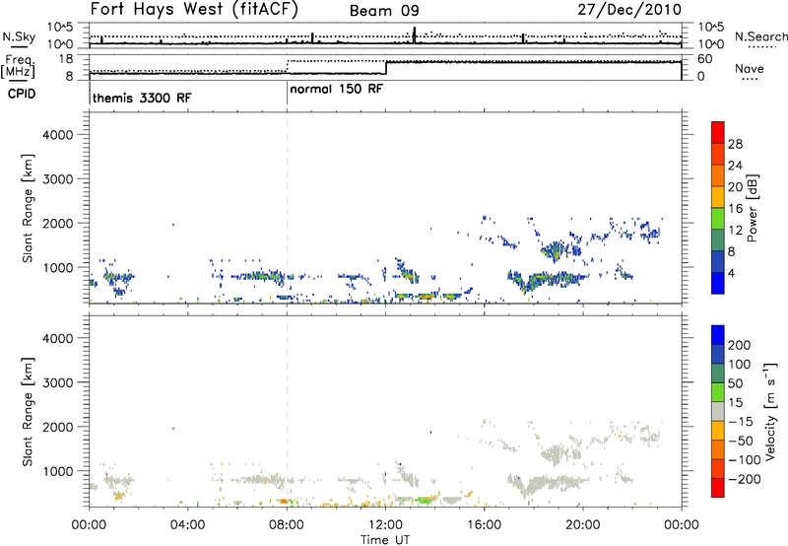This screenshot has width=788, height=546.
Task: Click the "1000" tick on the power panel
Action: coord(58,267)
